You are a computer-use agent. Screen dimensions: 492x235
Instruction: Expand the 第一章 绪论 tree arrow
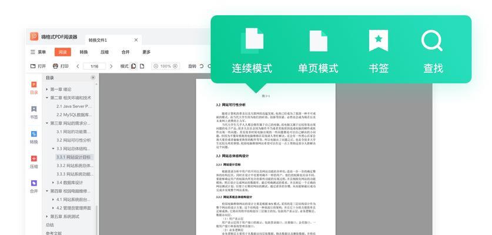click(47, 89)
